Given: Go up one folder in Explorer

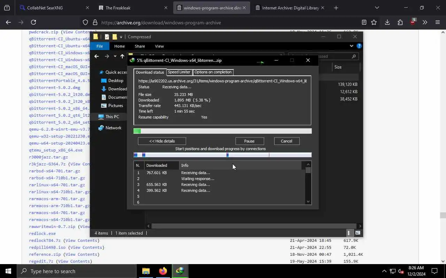Looking at the screenshot, I should point(122,56).
